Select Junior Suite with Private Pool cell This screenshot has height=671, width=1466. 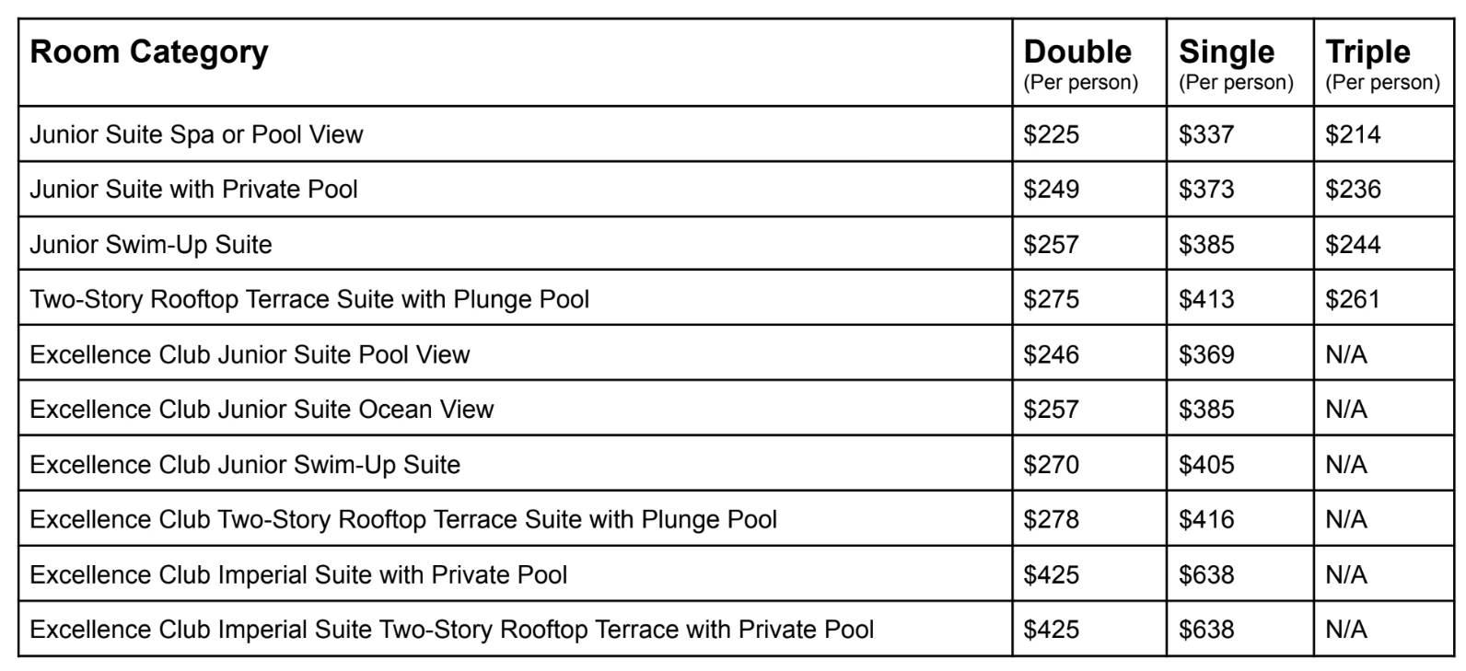coord(193,190)
